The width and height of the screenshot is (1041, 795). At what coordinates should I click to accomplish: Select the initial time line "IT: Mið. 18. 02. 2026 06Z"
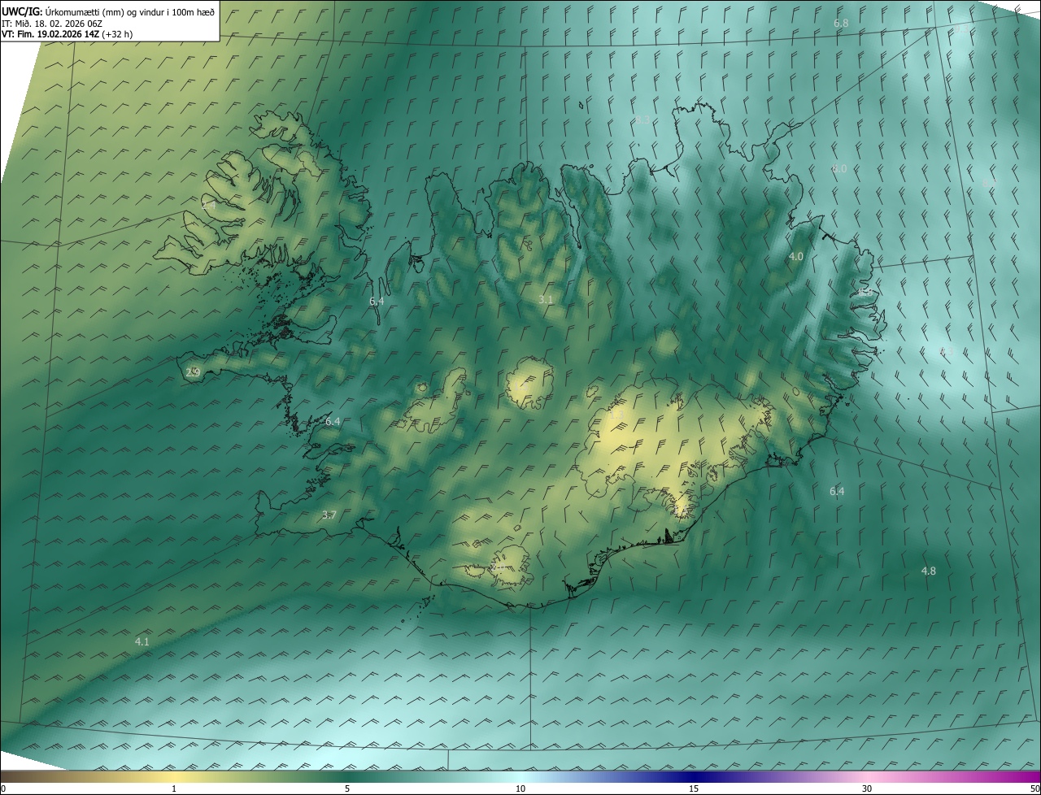pos(52,24)
